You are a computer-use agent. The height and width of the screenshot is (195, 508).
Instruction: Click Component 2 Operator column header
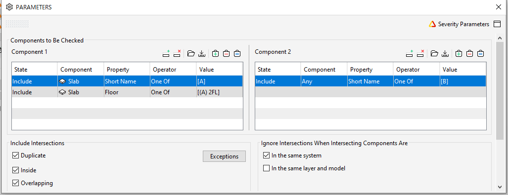[416, 69]
